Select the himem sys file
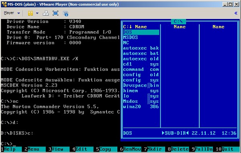The height and width of the screenshot is (153, 241). pyautogui.click(x=141, y=91)
